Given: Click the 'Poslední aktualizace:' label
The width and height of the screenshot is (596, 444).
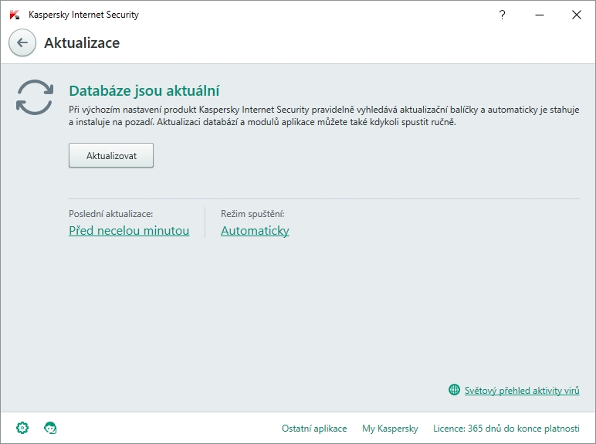Looking at the screenshot, I should (110, 213).
